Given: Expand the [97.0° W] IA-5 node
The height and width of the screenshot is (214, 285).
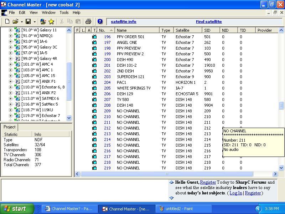Looking at the screenshot, I should [x=10, y=53].
